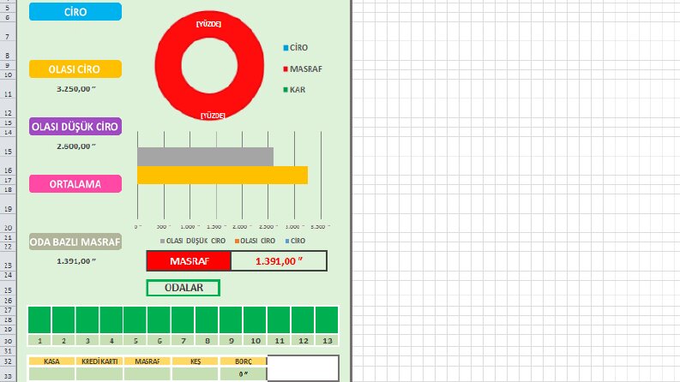Click CİRO bar chart legend entry
Screen dimensions: 680x382
pyautogui.click(x=295, y=241)
